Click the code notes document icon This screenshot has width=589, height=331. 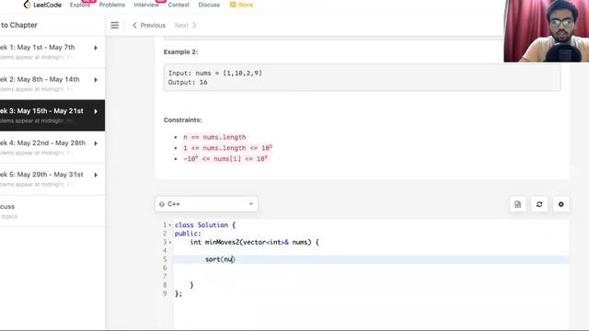(517, 204)
